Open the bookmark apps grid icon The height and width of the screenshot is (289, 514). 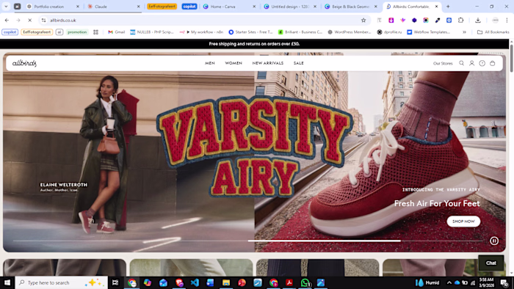click(x=95, y=32)
